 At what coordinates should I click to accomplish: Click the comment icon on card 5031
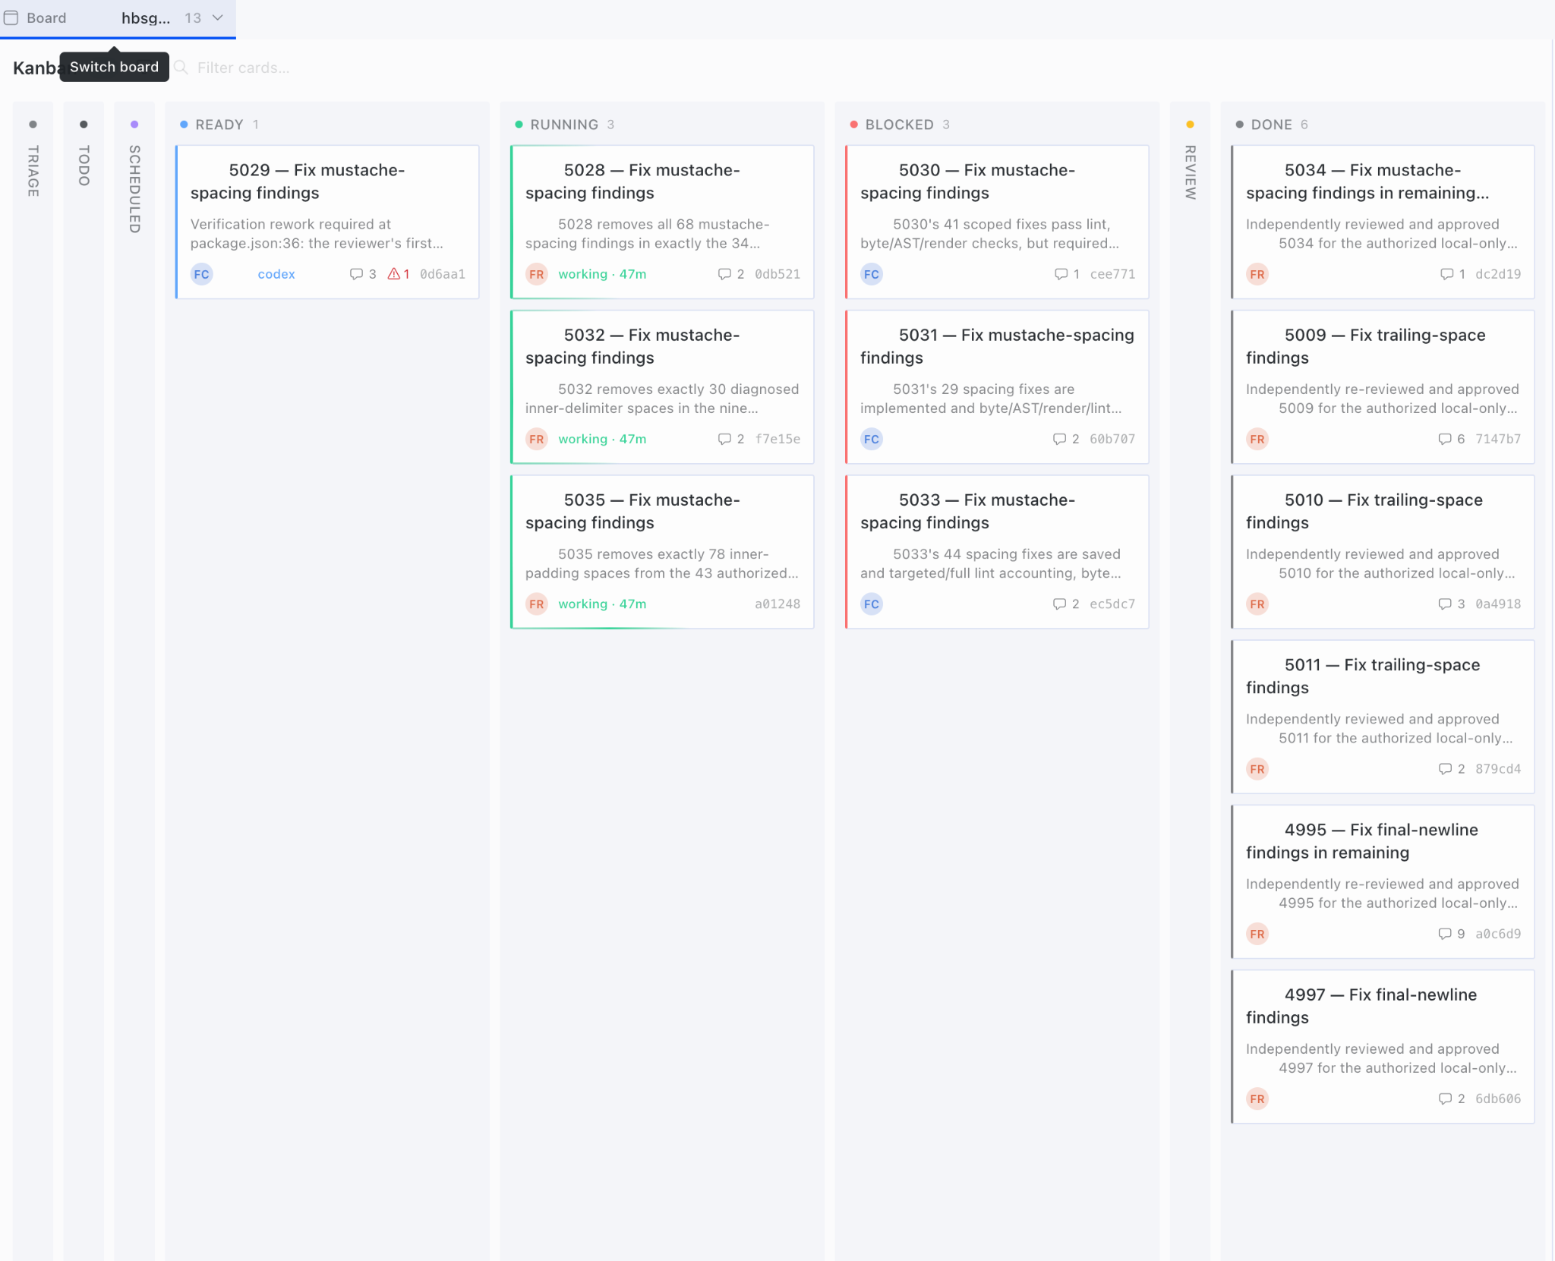pyautogui.click(x=1059, y=439)
